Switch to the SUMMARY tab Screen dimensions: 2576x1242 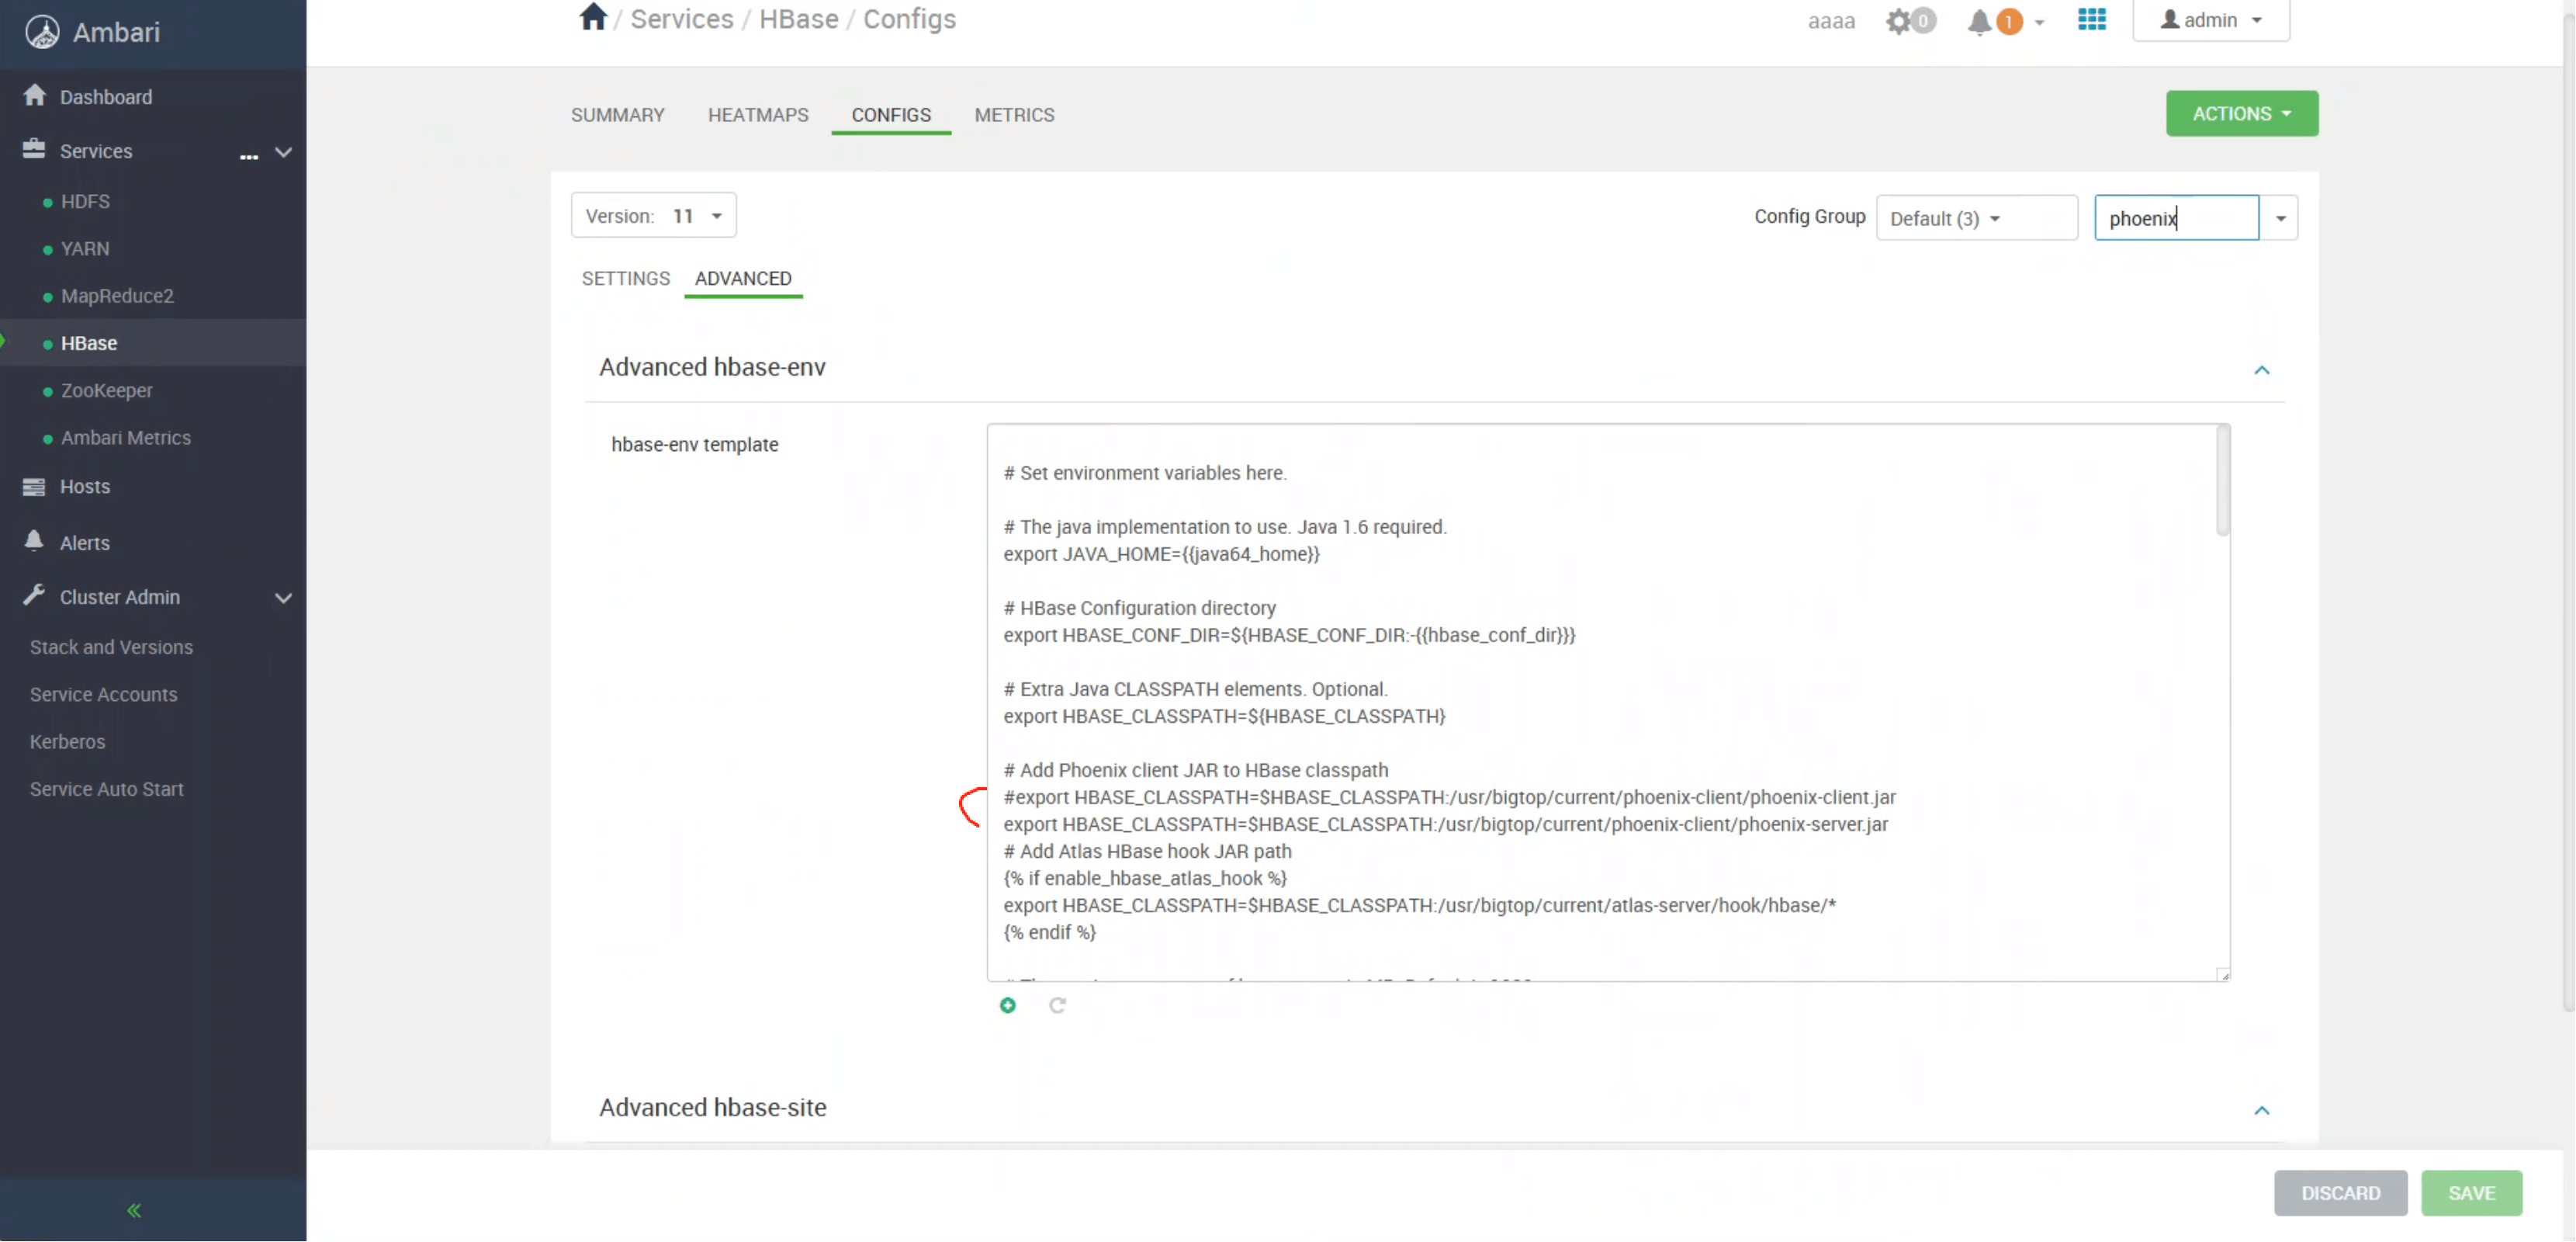pyautogui.click(x=617, y=115)
